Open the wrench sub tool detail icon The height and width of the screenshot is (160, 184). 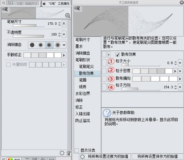[x=69, y=153]
